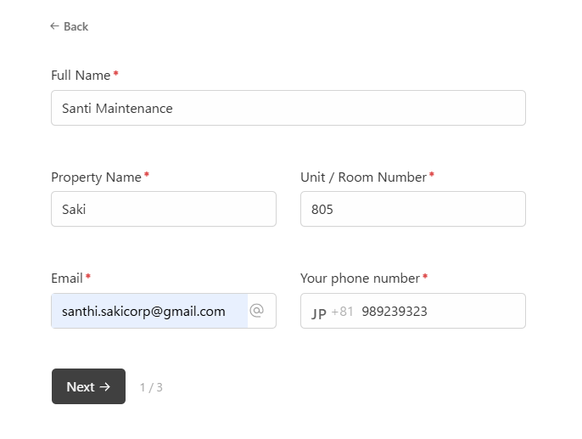Click the Full Name field label
Screen dimensions: 582x439
[81, 76]
